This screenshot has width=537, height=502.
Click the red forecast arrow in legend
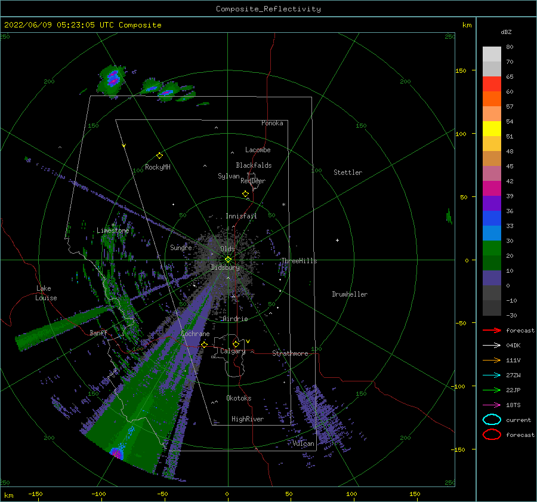(492, 330)
